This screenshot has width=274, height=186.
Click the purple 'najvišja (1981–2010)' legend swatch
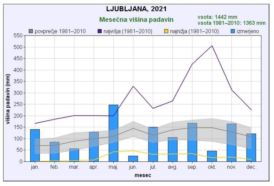100,31
